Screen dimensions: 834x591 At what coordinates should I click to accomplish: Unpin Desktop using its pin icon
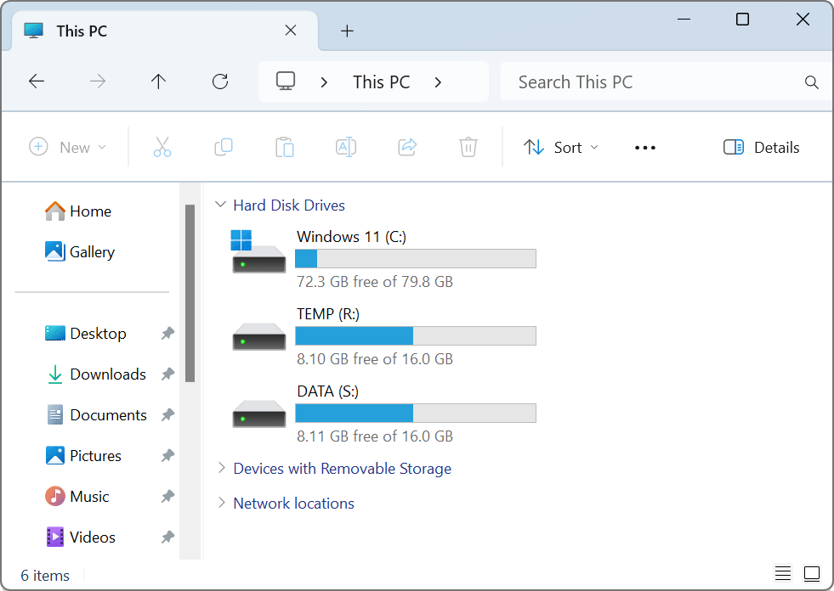tap(168, 333)
